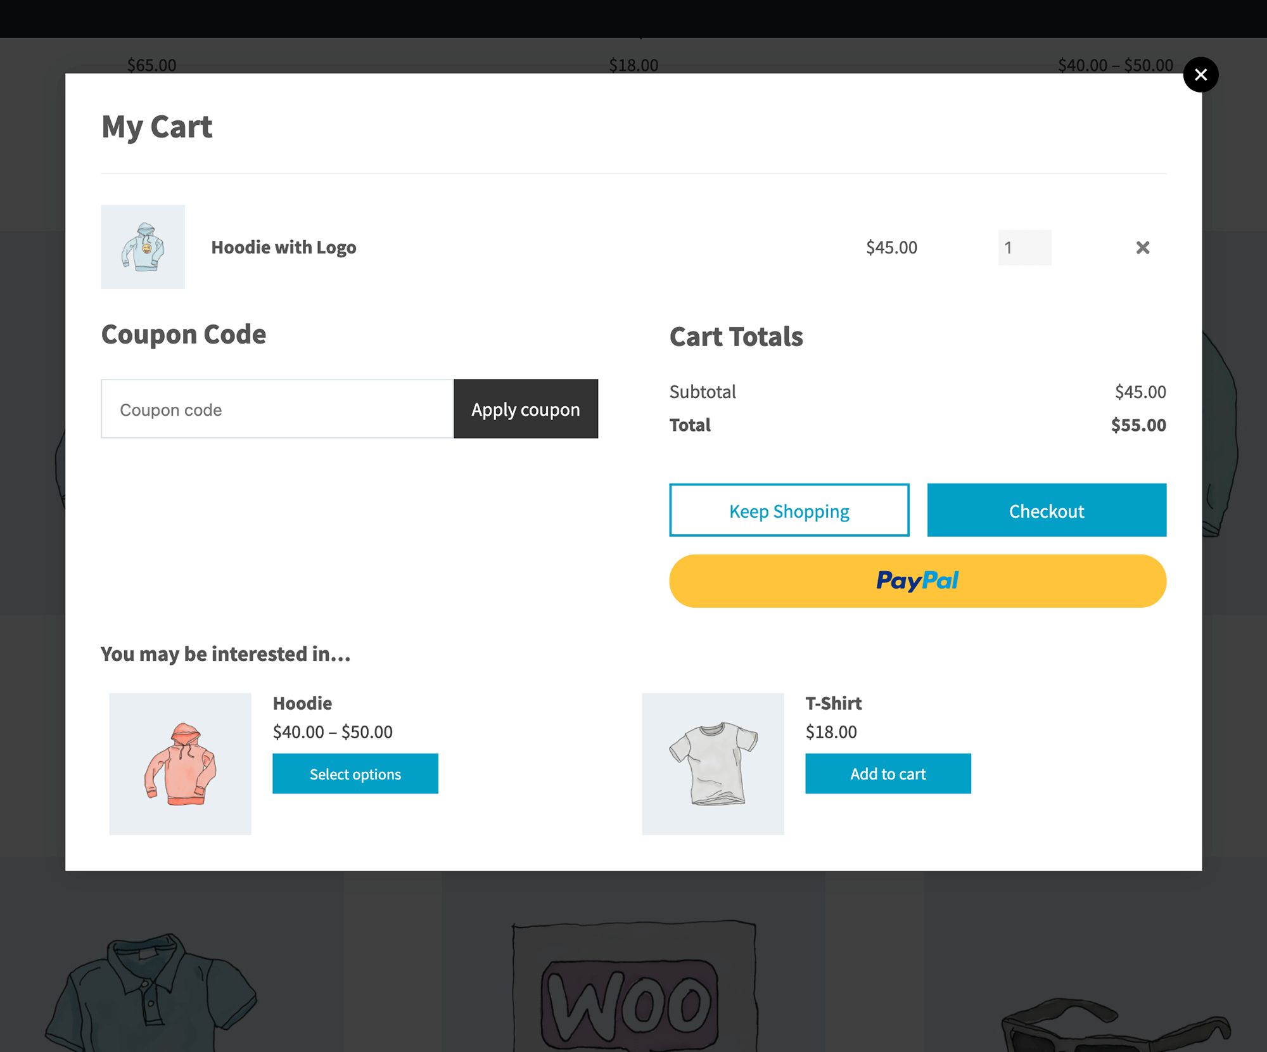
Task: Click the Hoodie recommended product title
Action: coord(302,703)
